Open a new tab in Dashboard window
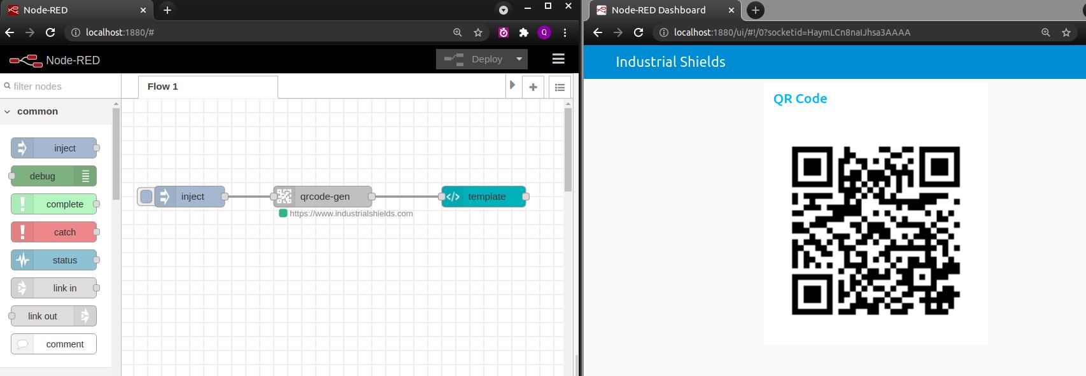The image size is (1086, 376). [x=755, y=10]
